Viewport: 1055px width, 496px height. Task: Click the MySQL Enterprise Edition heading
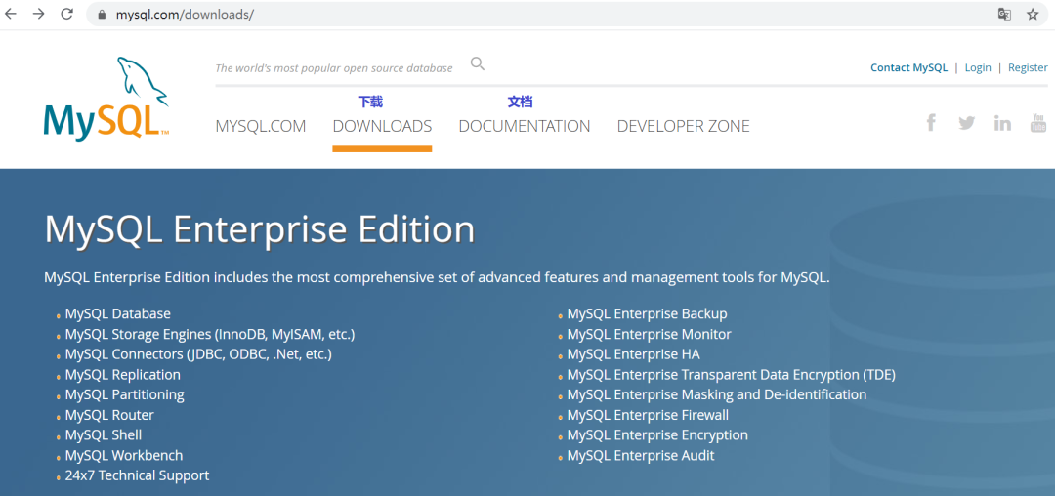pyautogui.click(x=260, y=229)
